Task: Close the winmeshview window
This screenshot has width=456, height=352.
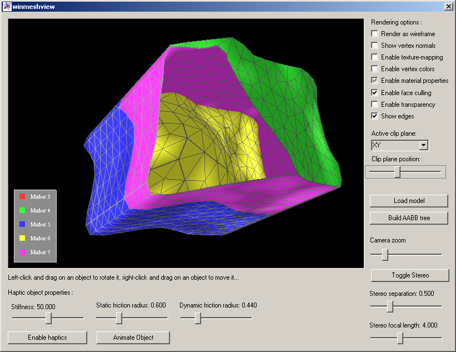Action: point(448,6)
